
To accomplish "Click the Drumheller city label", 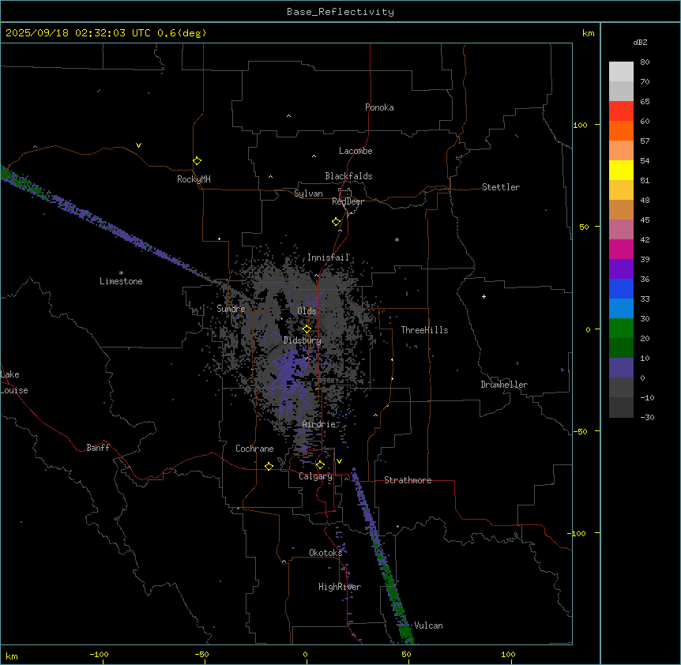I will (504, 385).
